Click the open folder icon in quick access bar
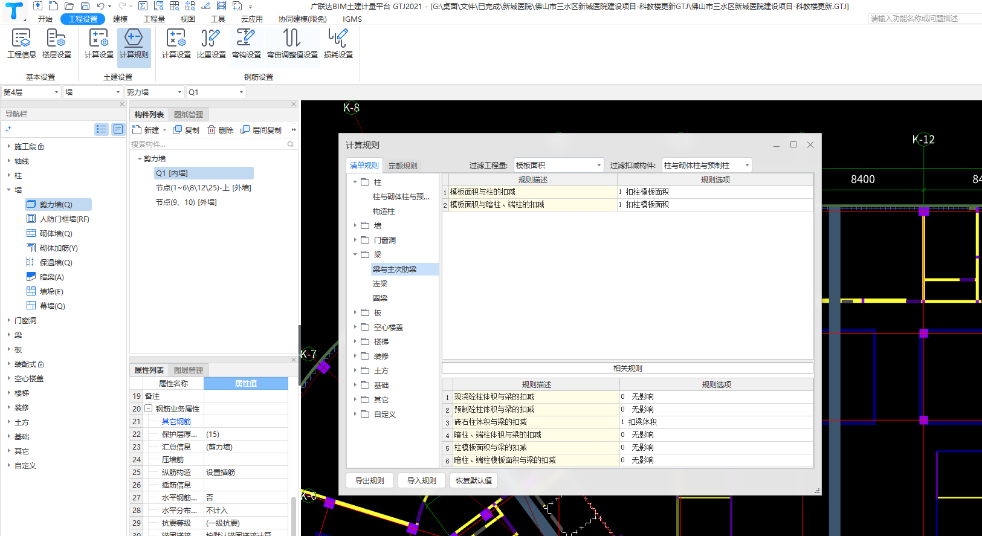 pos(69,6)
